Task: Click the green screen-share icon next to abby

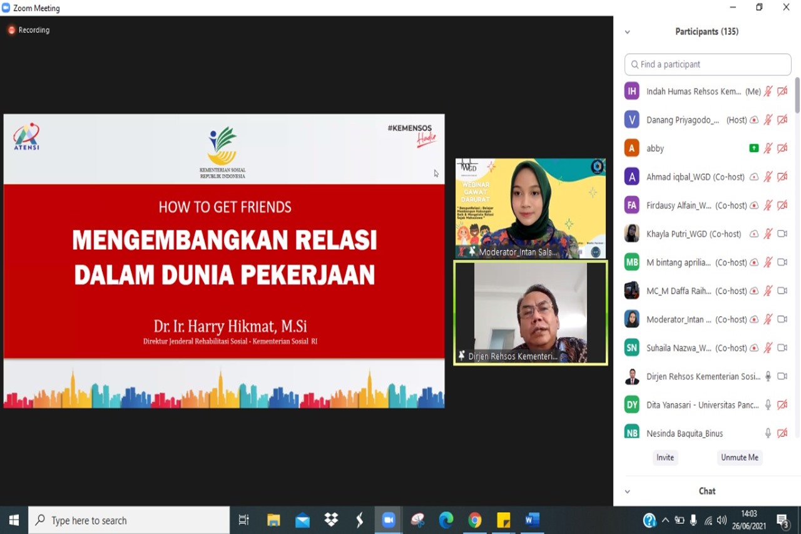Action: tap(754, 148)
